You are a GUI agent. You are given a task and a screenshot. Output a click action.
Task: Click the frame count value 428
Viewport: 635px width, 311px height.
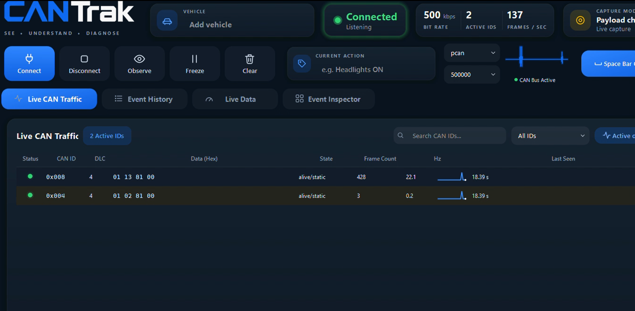pos(361,177)
